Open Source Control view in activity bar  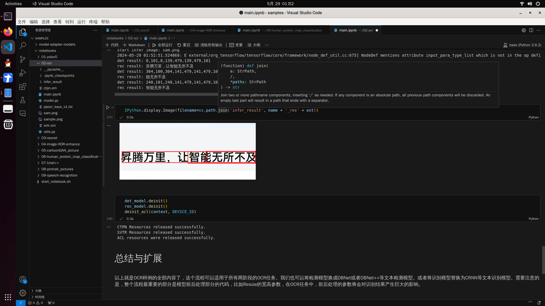pos(23,59)
